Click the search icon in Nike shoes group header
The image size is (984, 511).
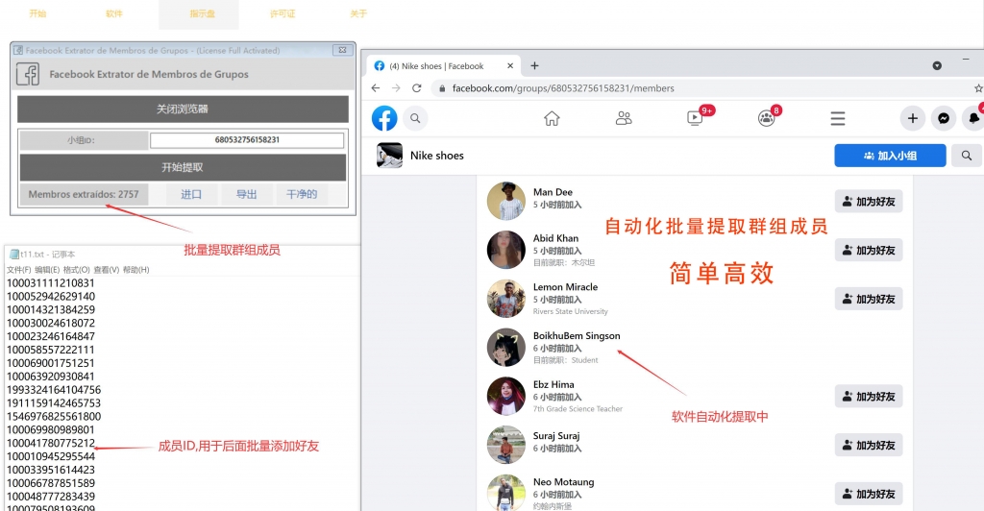967,156
